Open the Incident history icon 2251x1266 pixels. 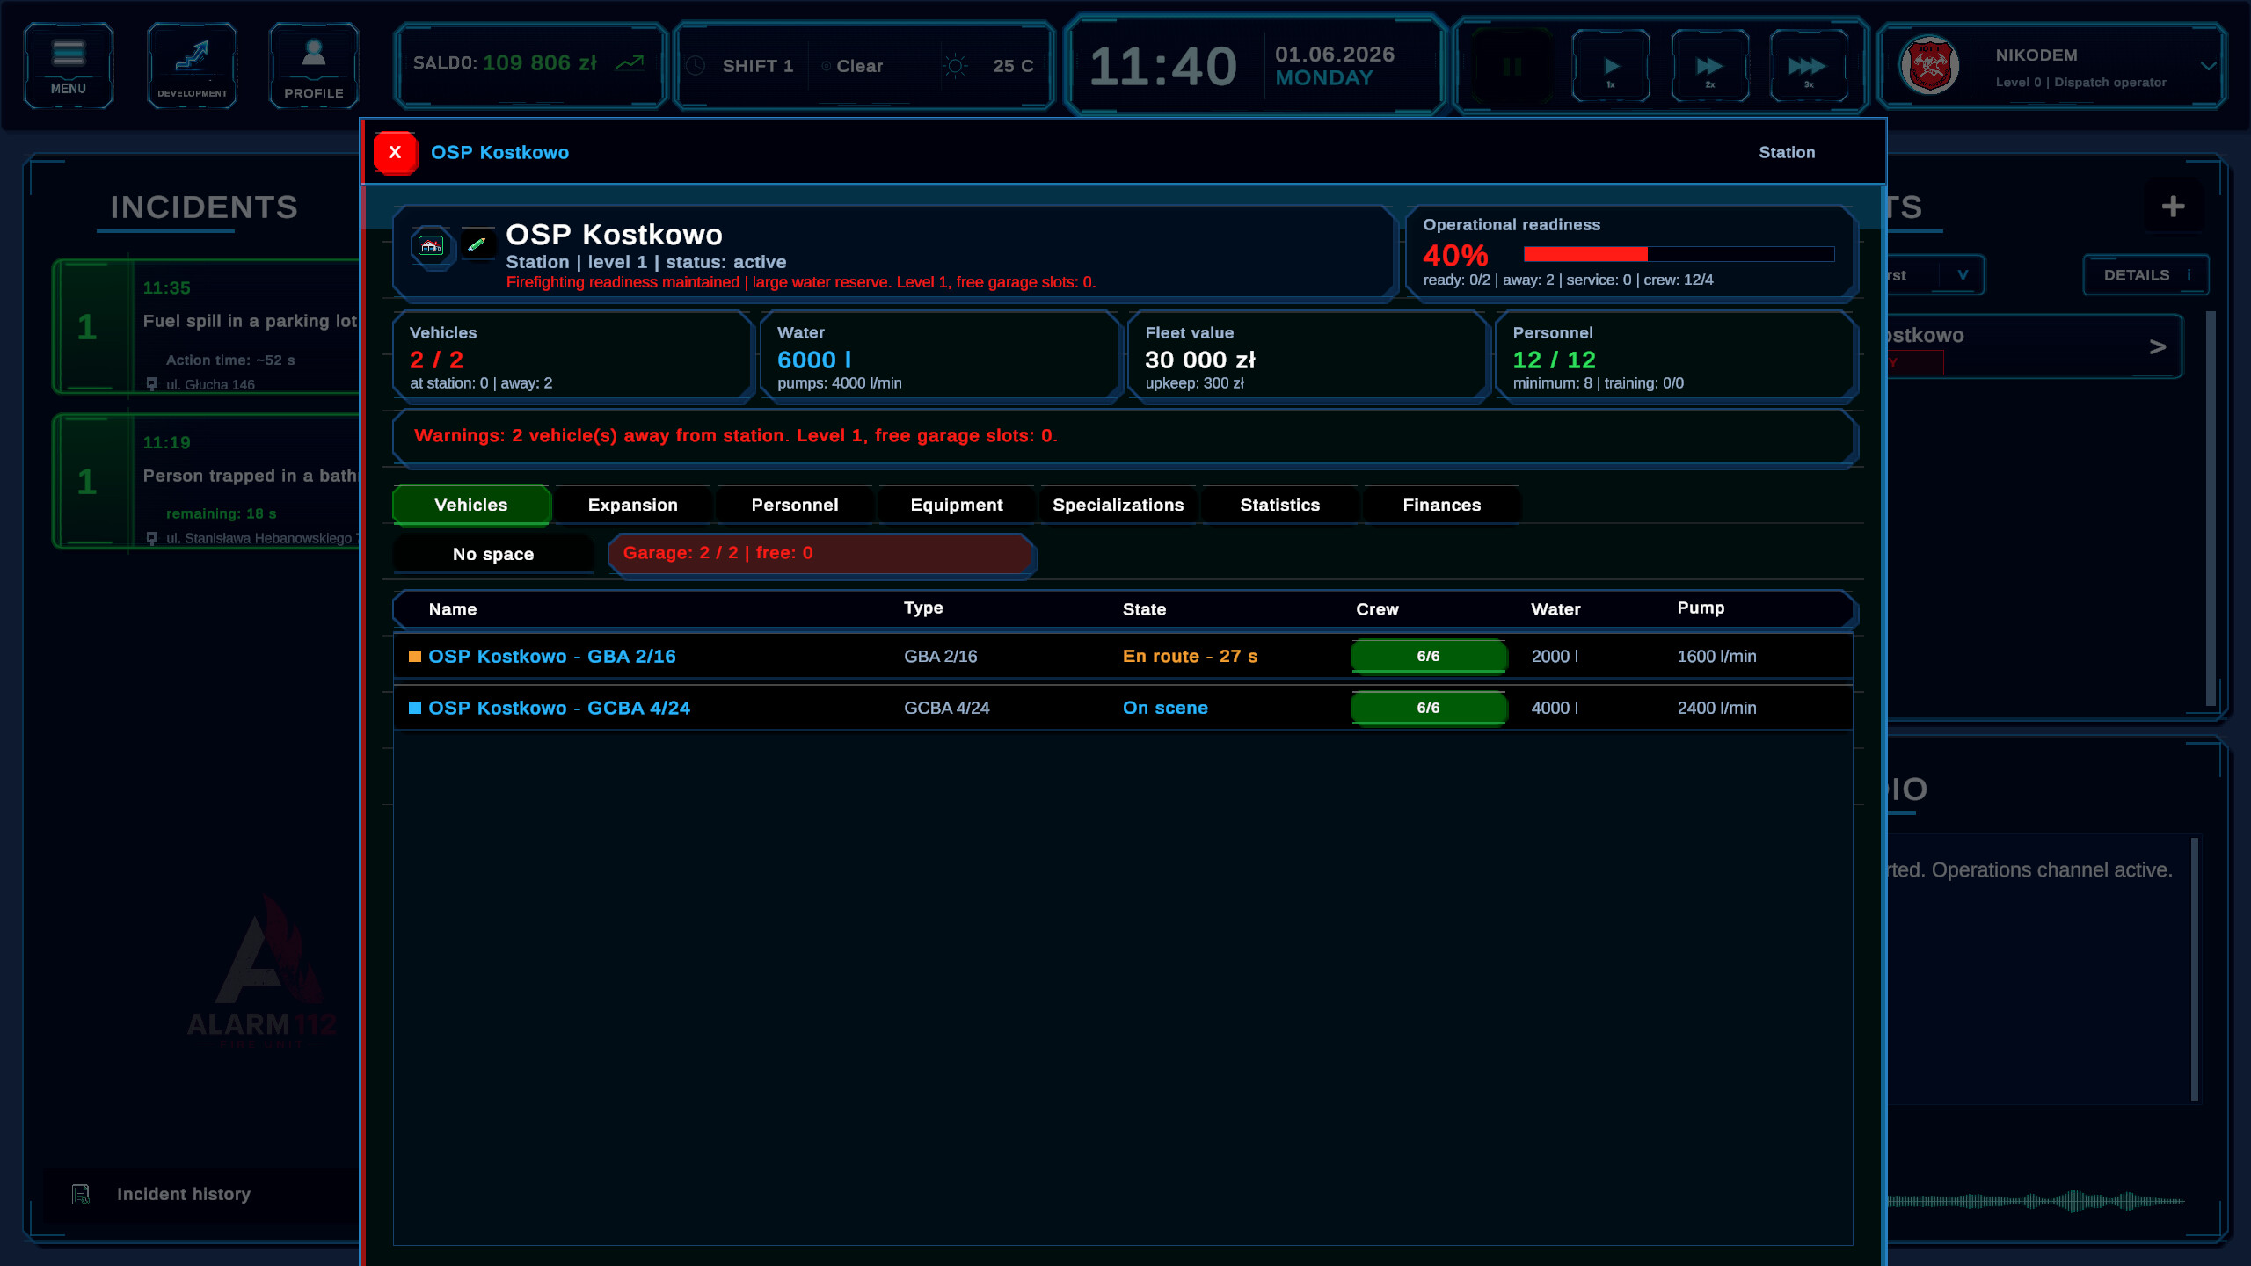coord(81,1194)
